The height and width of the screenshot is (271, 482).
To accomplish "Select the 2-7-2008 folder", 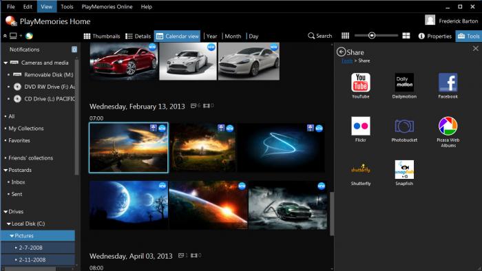I will click(37, 248).
